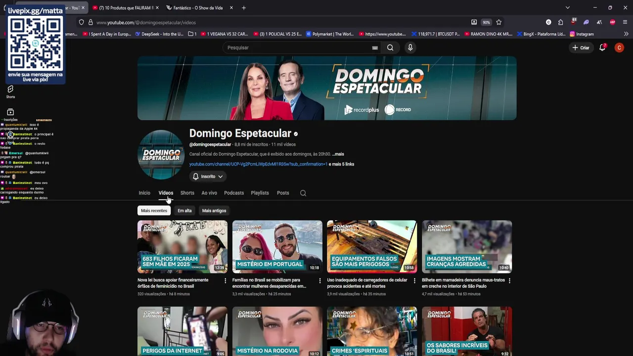Open 'Os sabores incríveis do Brasil' thumbnail

tap(467, 331)
